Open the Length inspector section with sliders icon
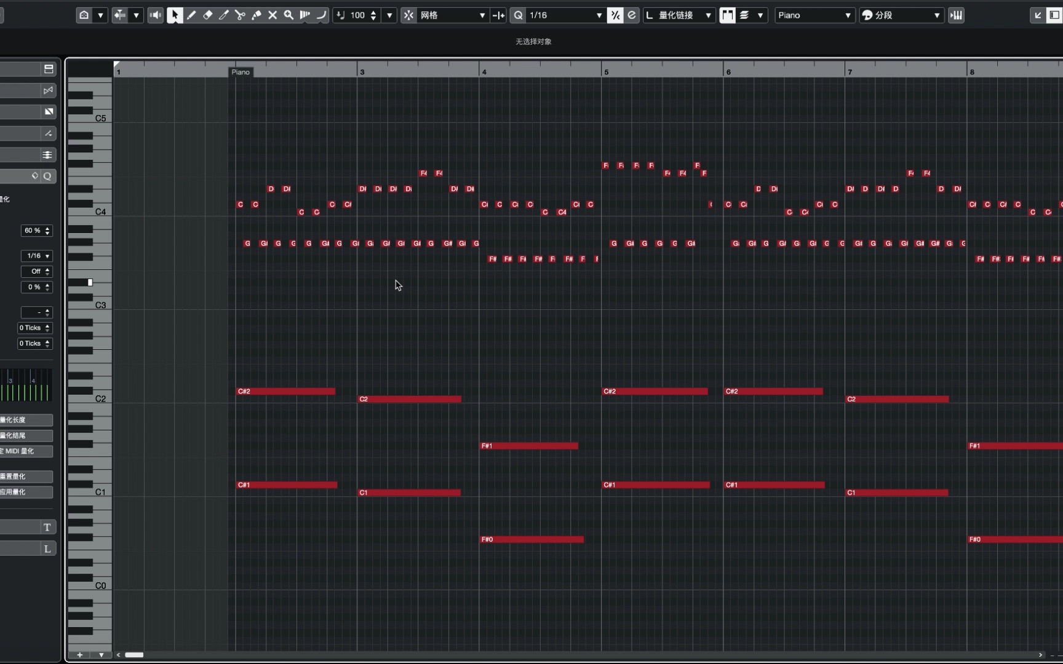 pos(47,155)
